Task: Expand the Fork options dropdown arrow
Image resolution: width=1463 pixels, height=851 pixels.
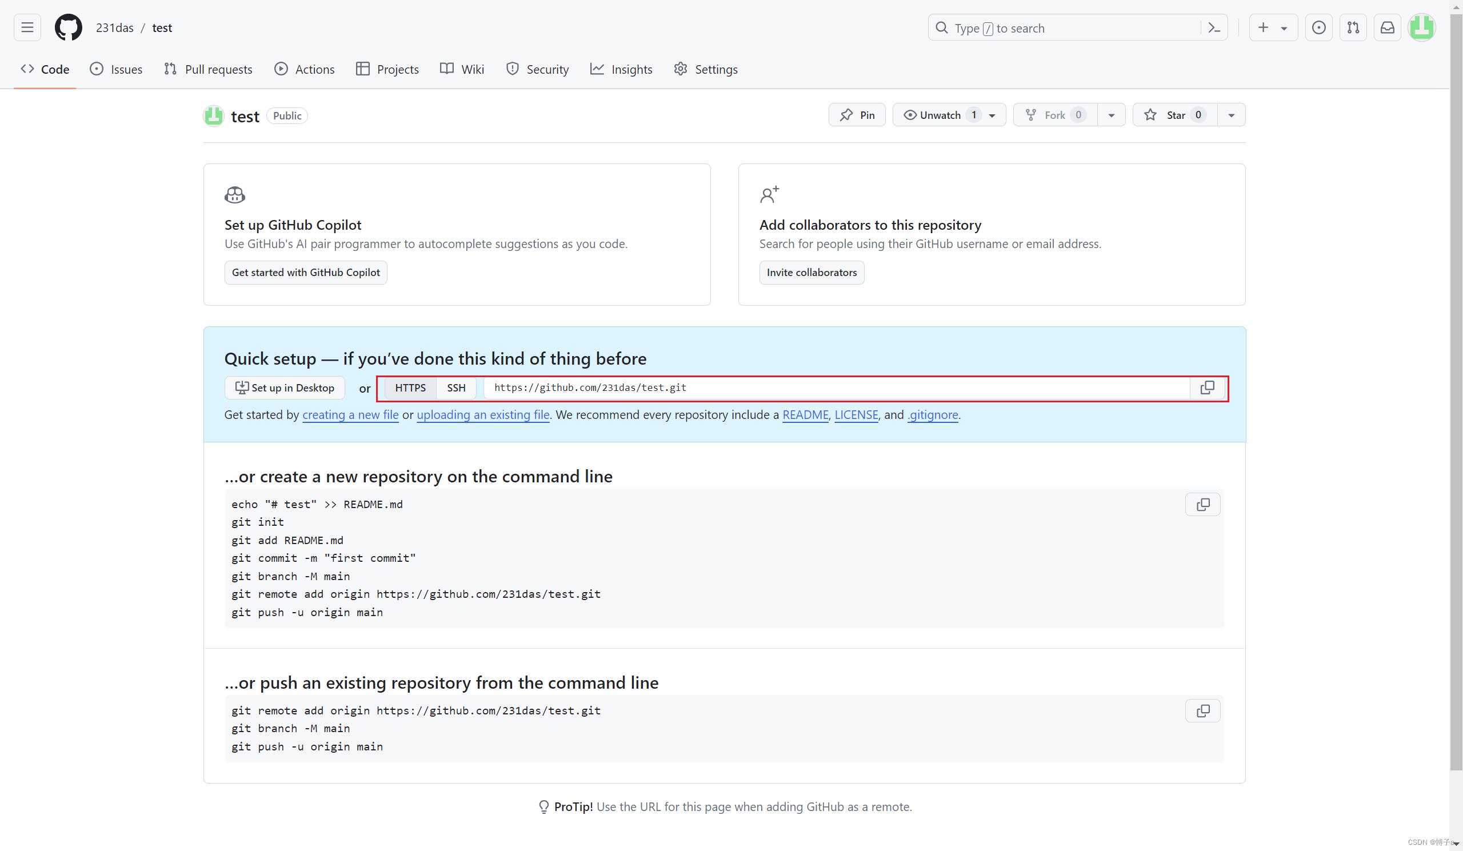Action: [1110, 115]
